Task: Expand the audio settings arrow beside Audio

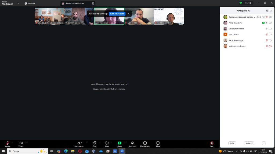Action: click(x=12, y=143)
